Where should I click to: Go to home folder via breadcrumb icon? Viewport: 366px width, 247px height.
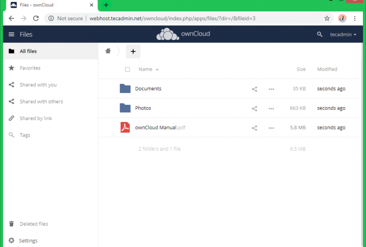coord(108,51)
